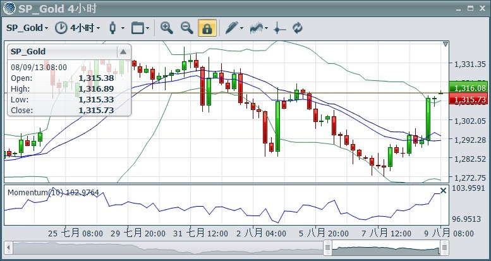491x261 pixels.
Task: Click the 103.9591 momentum axis value
Action: pos(468,189)
